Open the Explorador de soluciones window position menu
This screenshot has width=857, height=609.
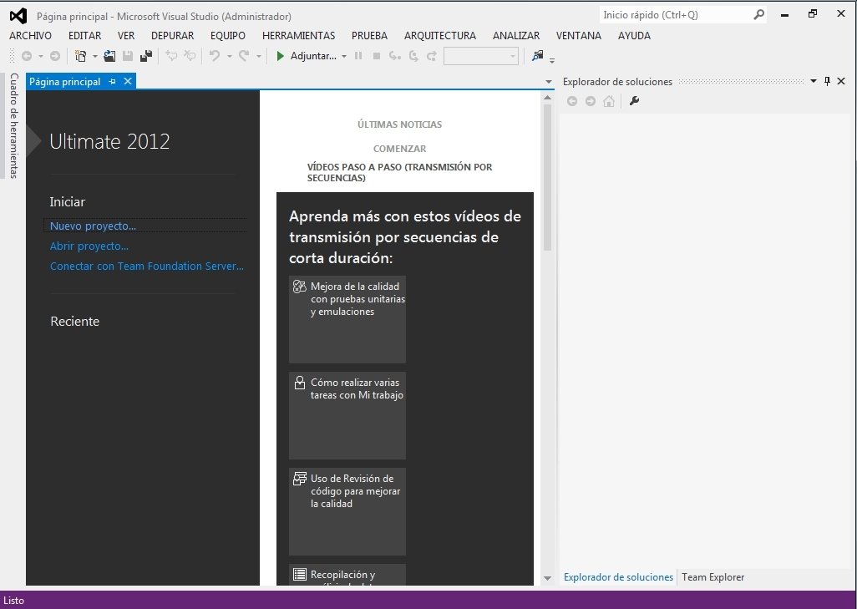tap(814, 82)
